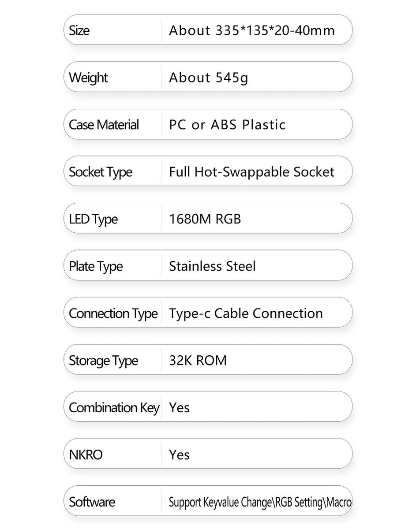The height and width of the screenshot is (529, 416).
Task: Select the Yes value in NKRO row
Action: click(x=180, y=455)
